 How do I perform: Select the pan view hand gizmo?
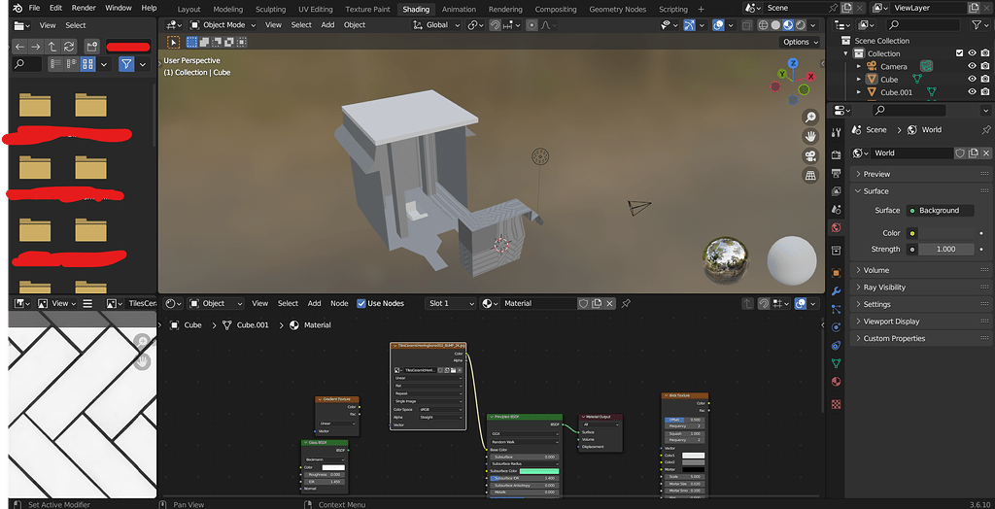[x=810, y=136]
